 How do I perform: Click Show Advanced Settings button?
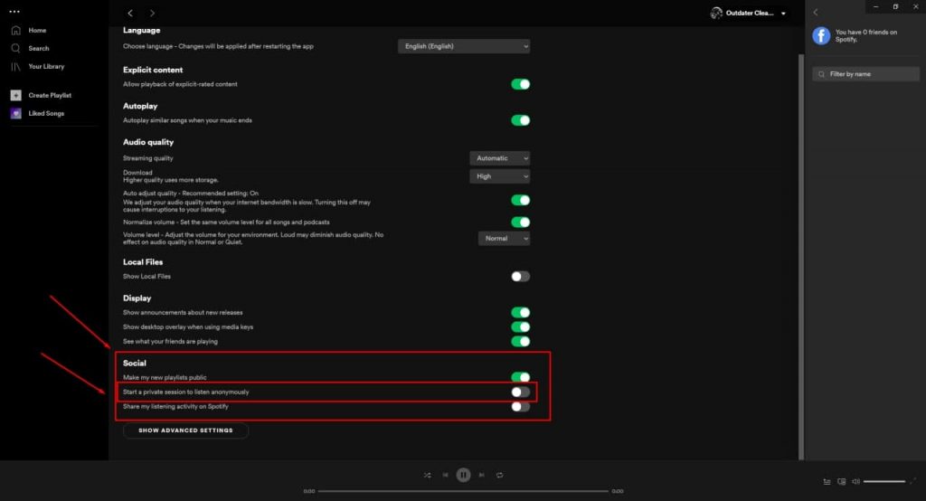185,430
